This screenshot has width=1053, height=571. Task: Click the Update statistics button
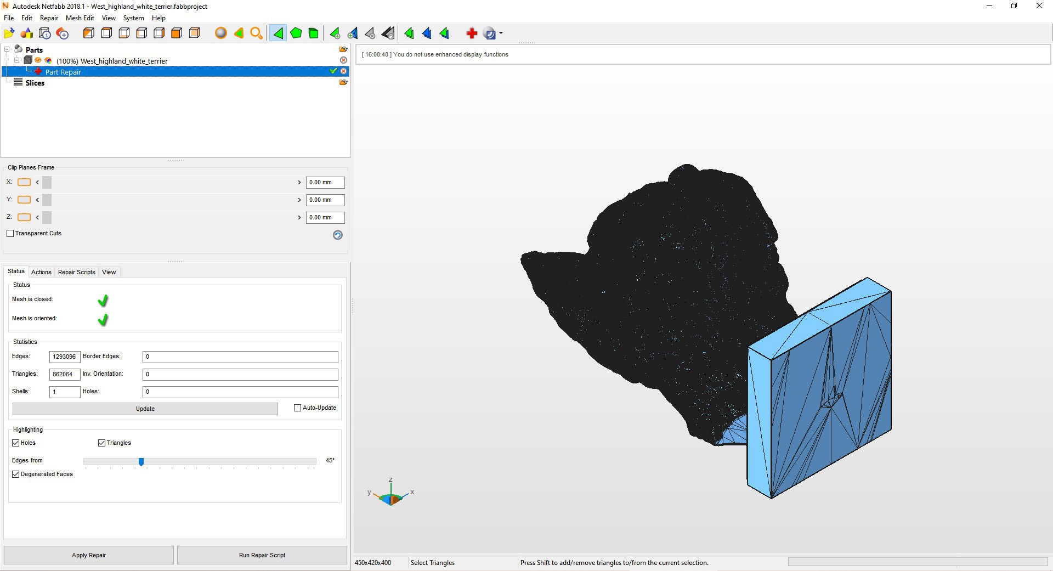(145, 409)
